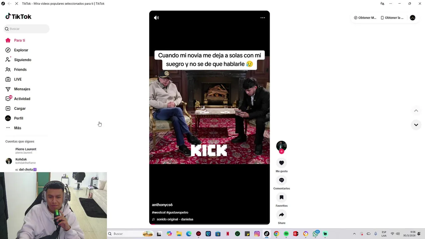425x239 pixels.
Task: Open the #gustavopetro hashtag
Action: tap(177, 212)
